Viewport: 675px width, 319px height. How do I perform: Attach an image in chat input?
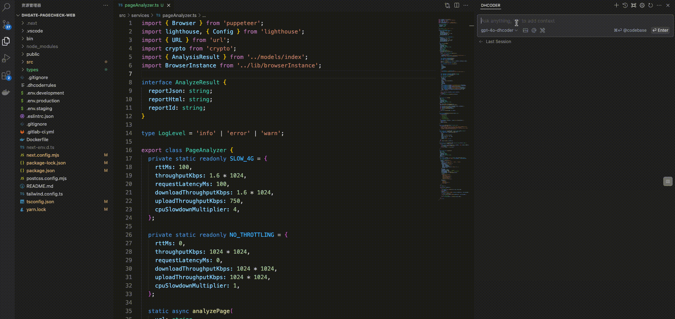coord(526,30)
